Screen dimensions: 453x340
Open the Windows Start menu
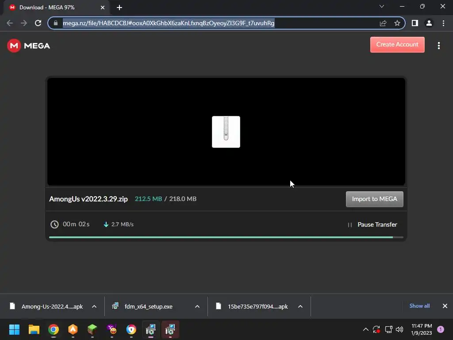(14, 329)
